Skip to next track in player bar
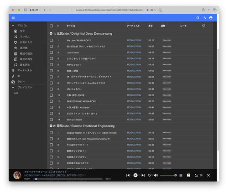Image resolution: width=228 pixels, height=193 pixels. point(143,175)
